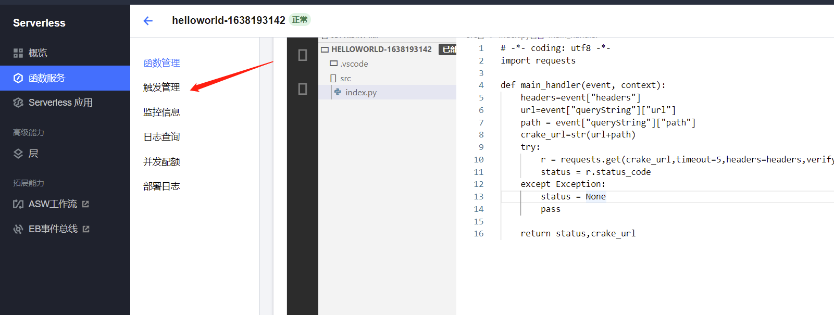Image resolution: width=834 pixels, height=315 pixels.
Task: Open 并发配额 tab
Action: (x=161, y=162)
